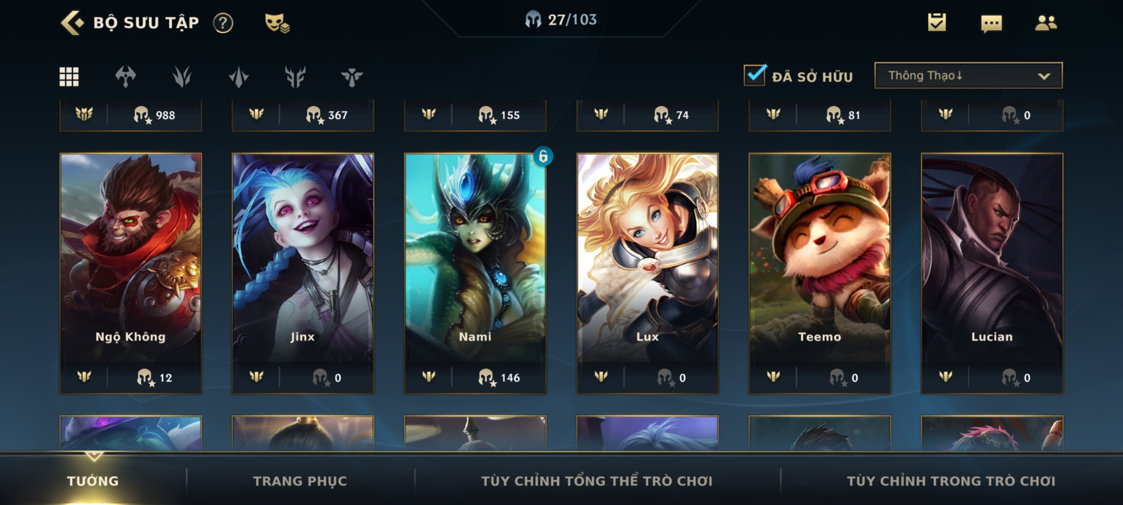Select the all champions grid filter

click(x=69, y=77)
